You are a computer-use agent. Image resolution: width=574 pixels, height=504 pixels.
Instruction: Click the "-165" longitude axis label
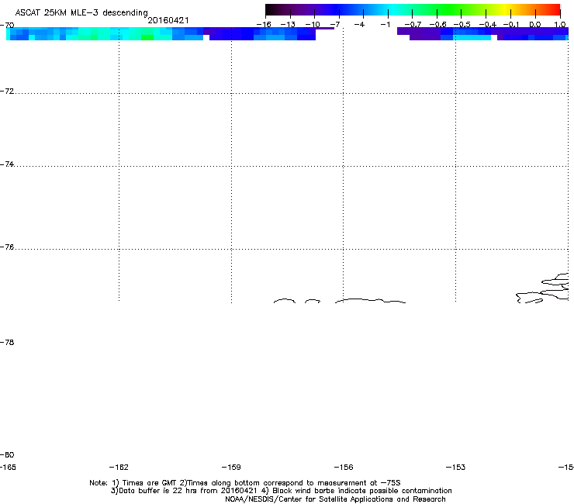pyautogui.click(x=8, y=467)
